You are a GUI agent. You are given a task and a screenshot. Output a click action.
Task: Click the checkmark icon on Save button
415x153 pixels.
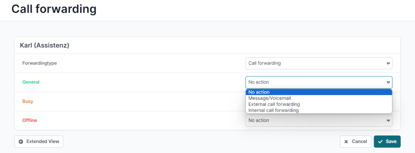click(x=380, y=142)
